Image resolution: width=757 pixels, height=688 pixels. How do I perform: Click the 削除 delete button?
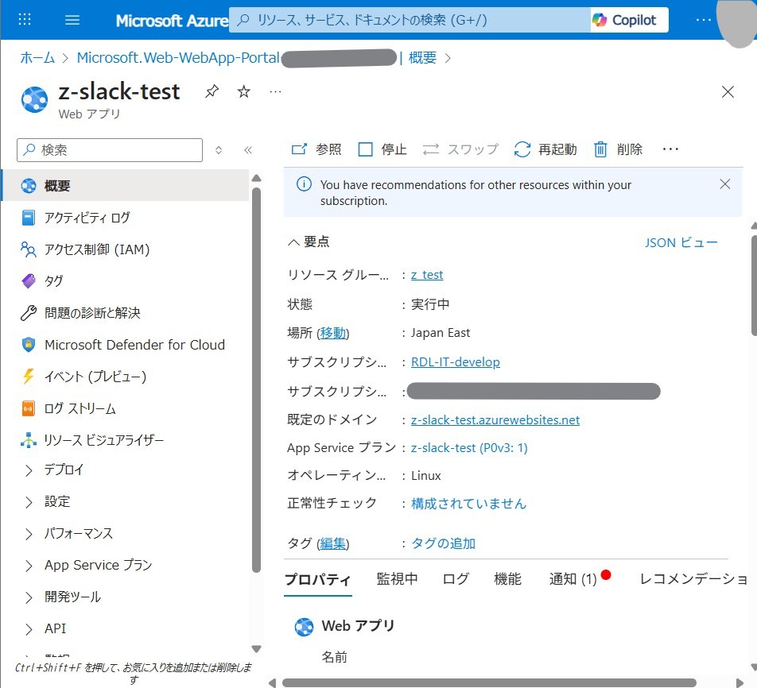619,149
